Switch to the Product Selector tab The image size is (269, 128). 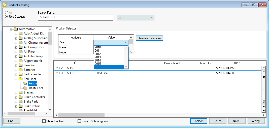click(66, 28)
